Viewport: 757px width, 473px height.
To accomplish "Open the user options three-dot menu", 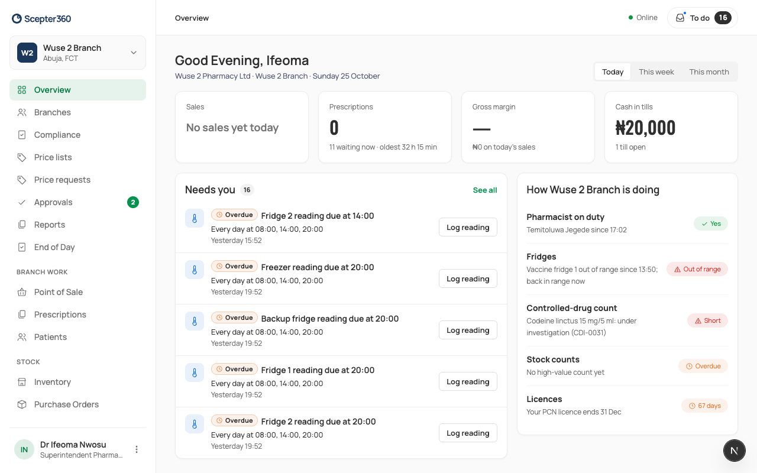I will pos(137,449).
